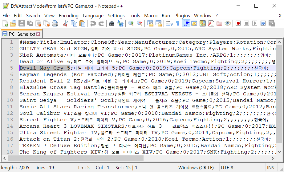Image resolution: width=284 pixels, height=172 pixels.
Task: Click the 'NieR Automata' text line
Action: pos(145,55)
